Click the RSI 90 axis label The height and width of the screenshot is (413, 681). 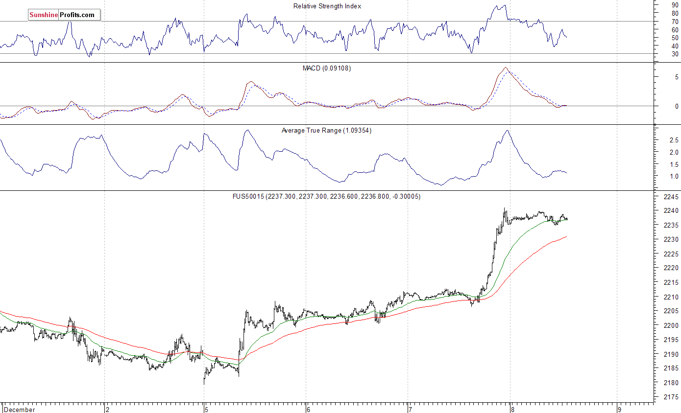click(675, 5)
